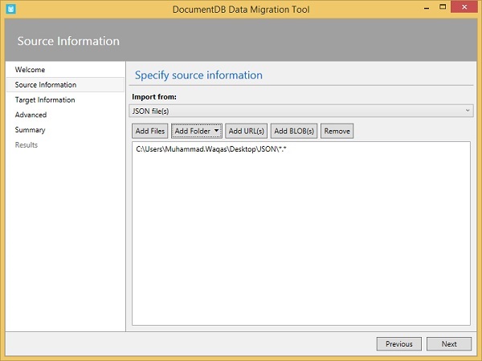Proceed by clicking the Next button

(449, 343)
